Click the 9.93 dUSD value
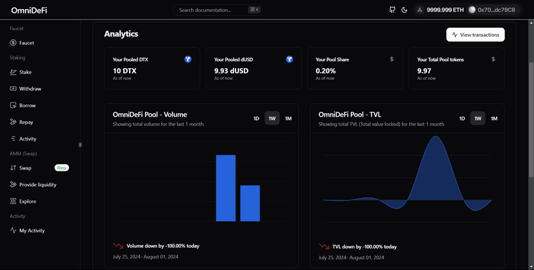The height and width of the screenshot is (270, 534). (232, 71)
